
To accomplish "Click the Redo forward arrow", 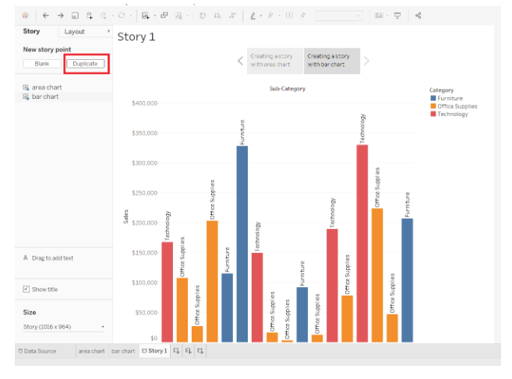I will tap(60, 15).
